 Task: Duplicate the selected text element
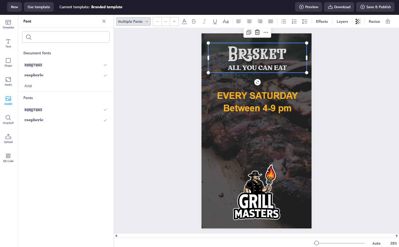click(249, 32)
